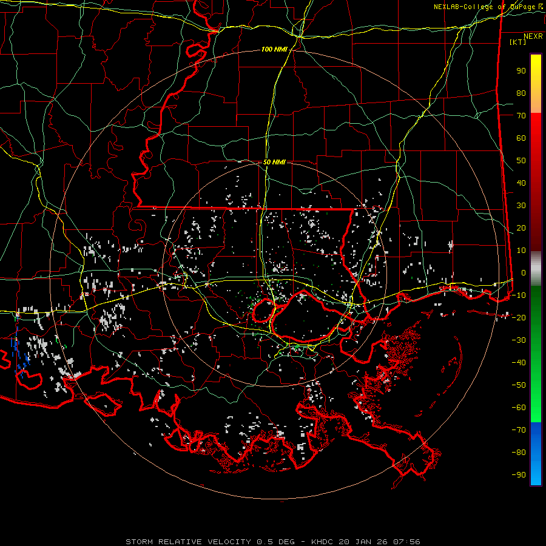
Task: Click the 30 value on the scale
Action: click(521, 206)
